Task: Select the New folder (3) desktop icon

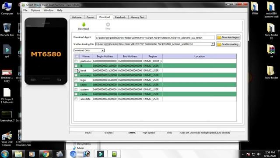Action: (271, 31)
